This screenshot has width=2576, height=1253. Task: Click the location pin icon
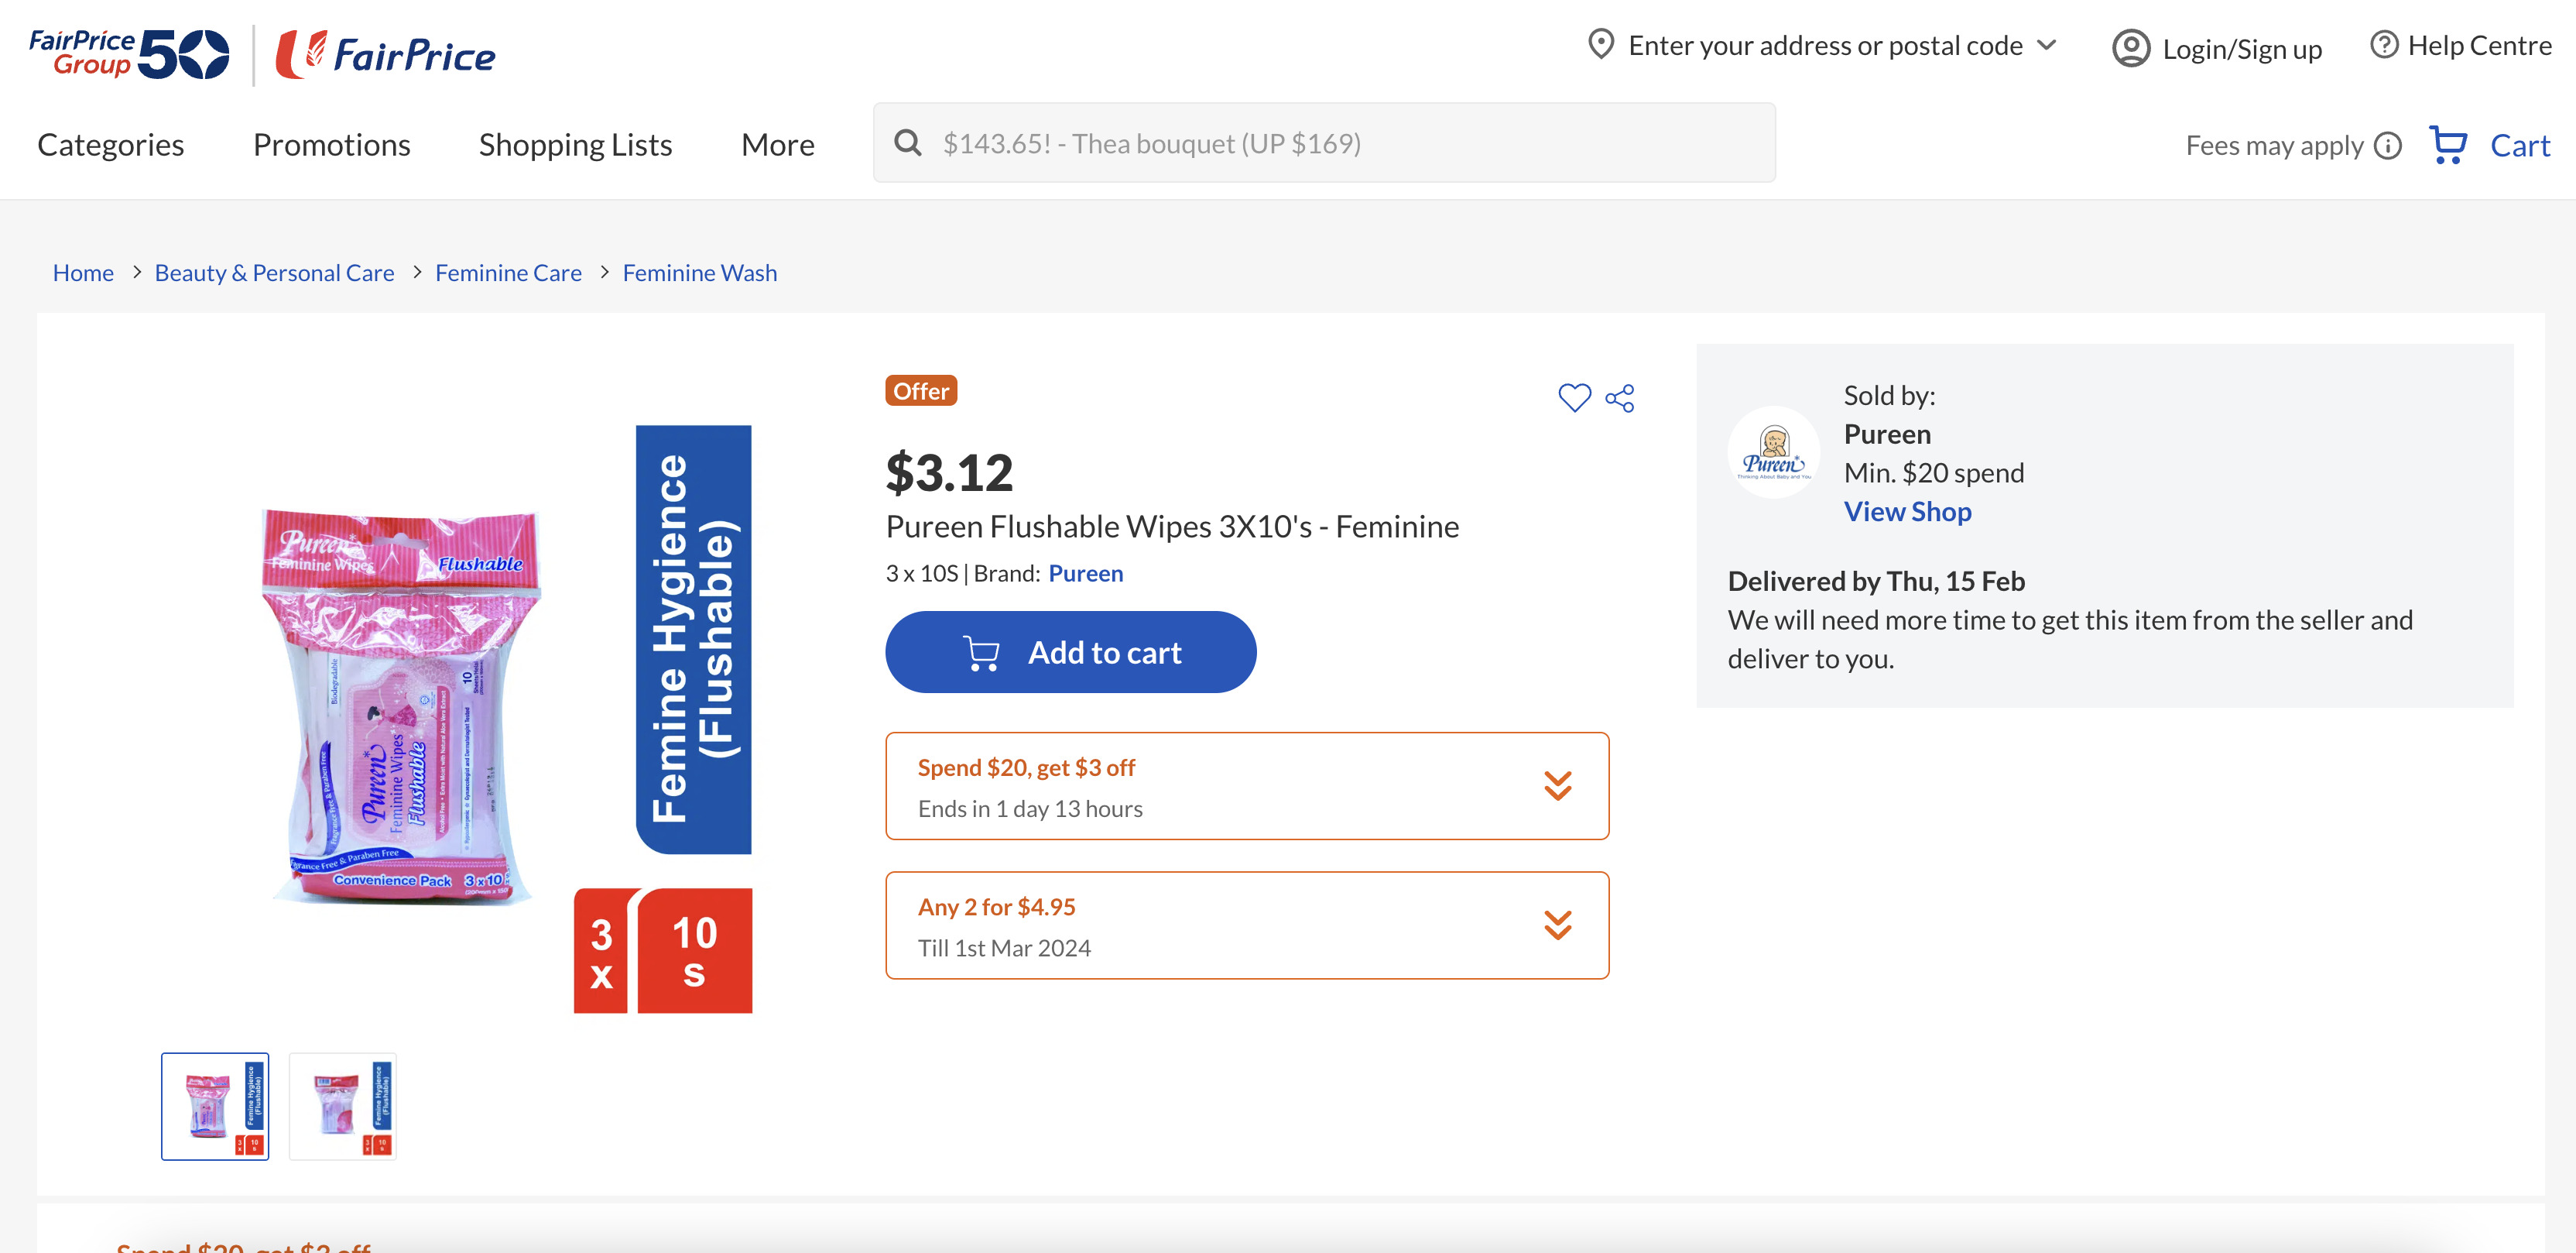tap(1601, 45)
